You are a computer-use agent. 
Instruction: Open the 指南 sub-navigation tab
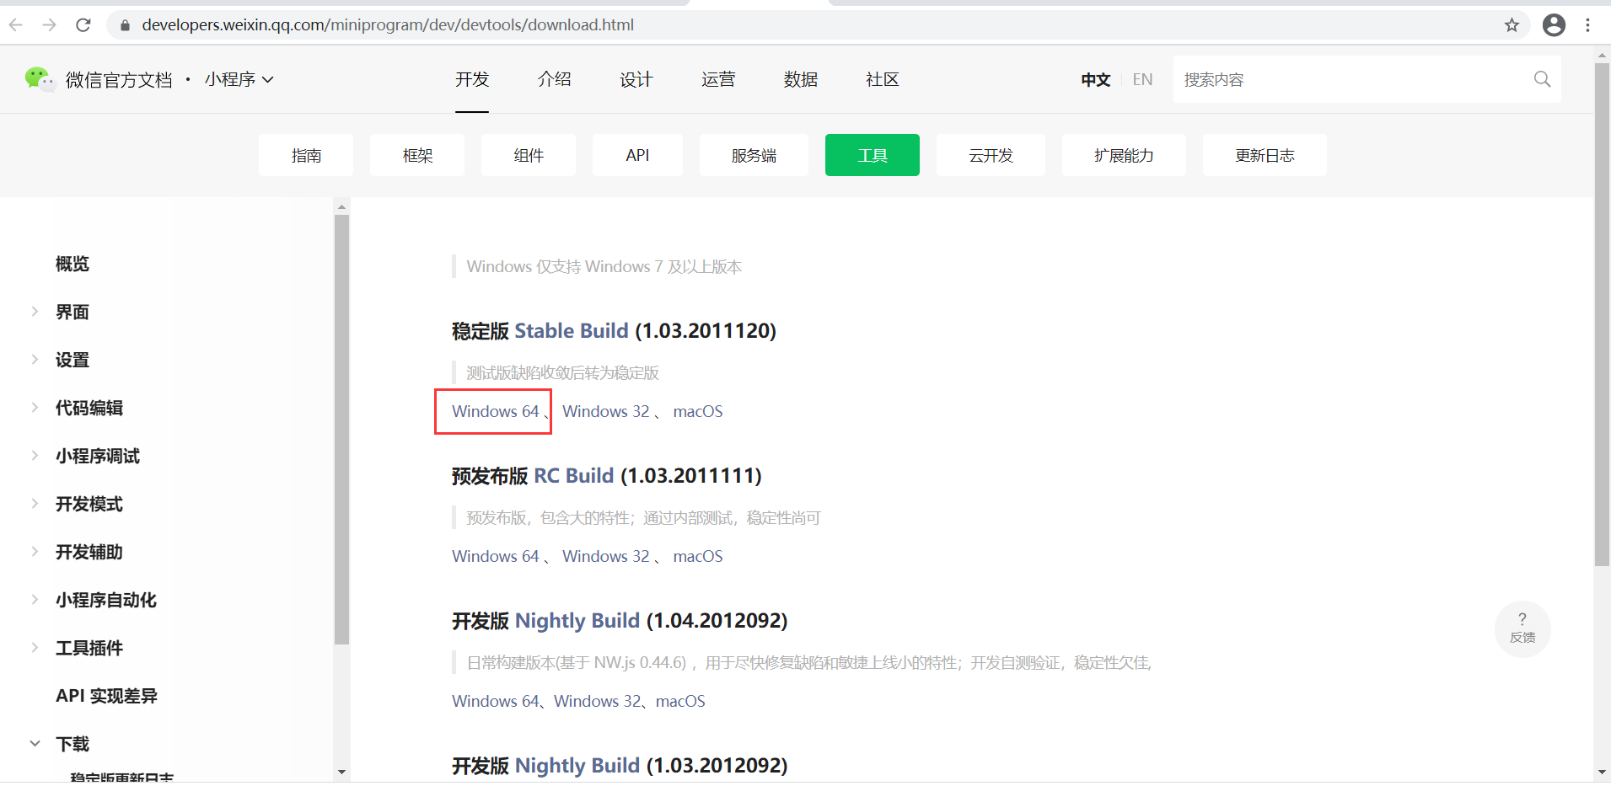point(306,155)
